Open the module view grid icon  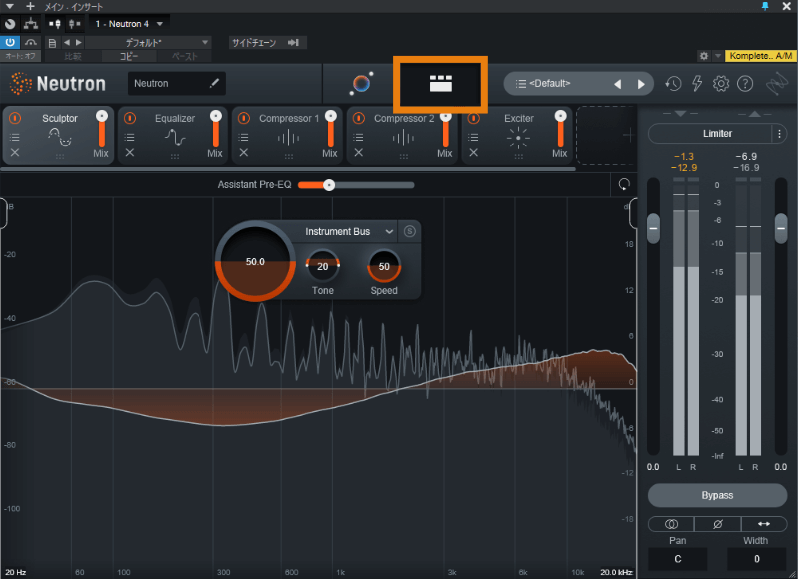pyautogui.click(x=440, y=84)
